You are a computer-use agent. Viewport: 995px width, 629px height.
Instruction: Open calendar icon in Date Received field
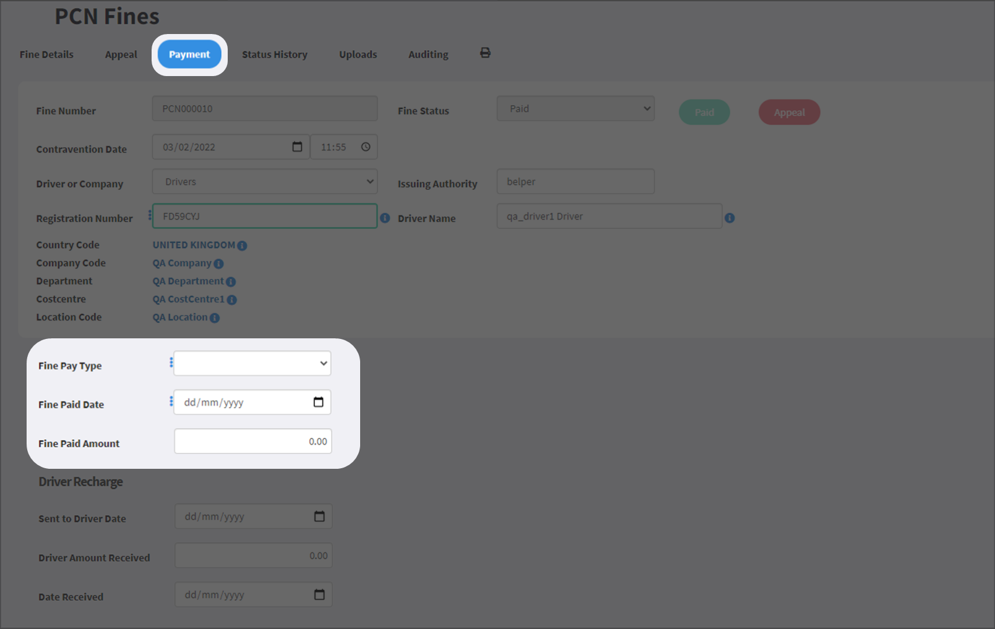(x=319, y=594)
